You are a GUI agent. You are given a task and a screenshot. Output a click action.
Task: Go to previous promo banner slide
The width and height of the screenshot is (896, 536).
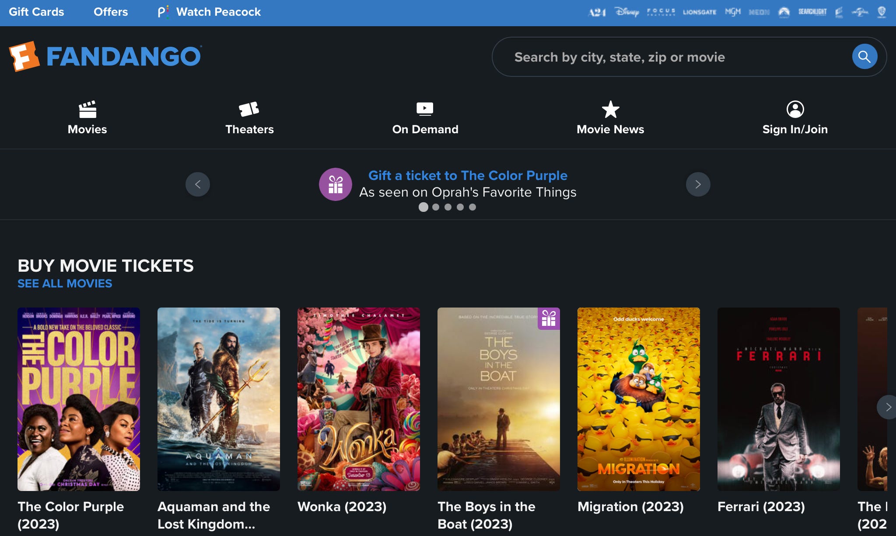[x=198, y=184]
